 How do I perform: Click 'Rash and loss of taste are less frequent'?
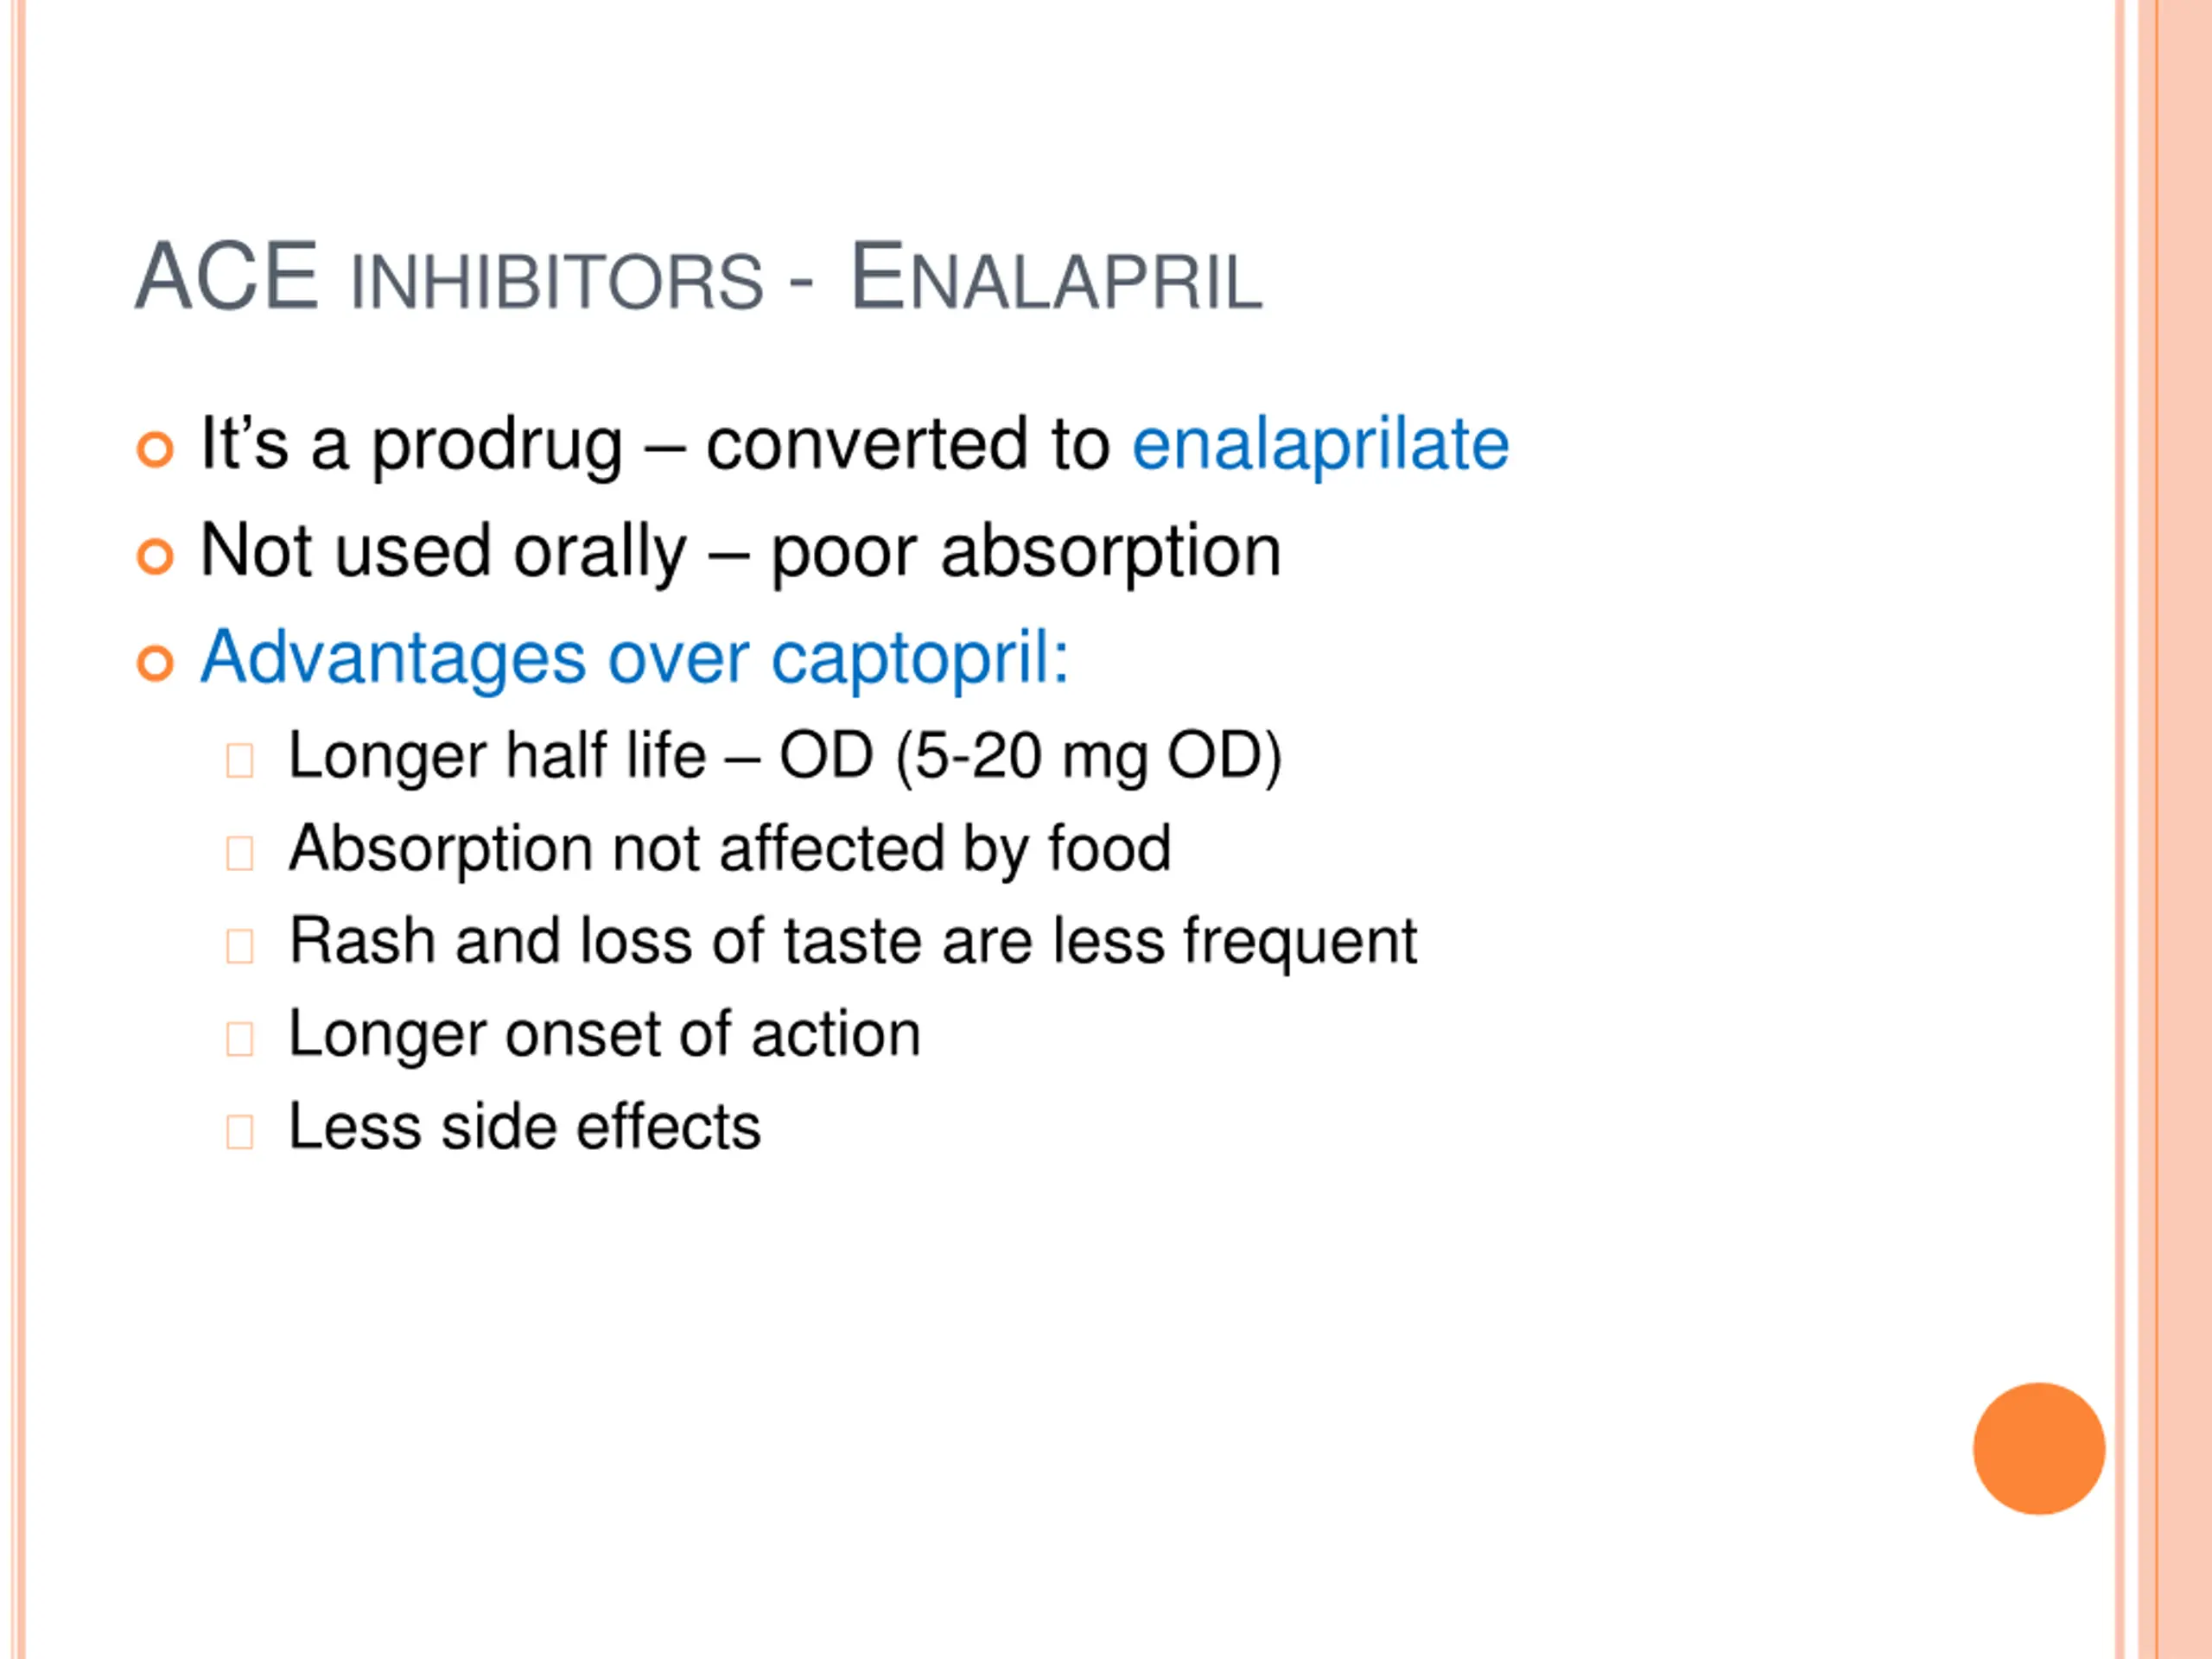pyautogui.click(x=853, y=942)
